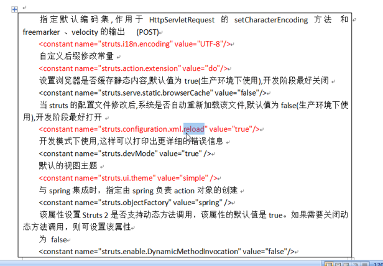Click the text value="UTF-8"
The image size is (383, 266).
click(x=200, y=44)
